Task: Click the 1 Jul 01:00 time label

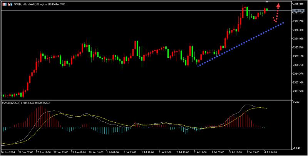Action: [x=113, y=152]
